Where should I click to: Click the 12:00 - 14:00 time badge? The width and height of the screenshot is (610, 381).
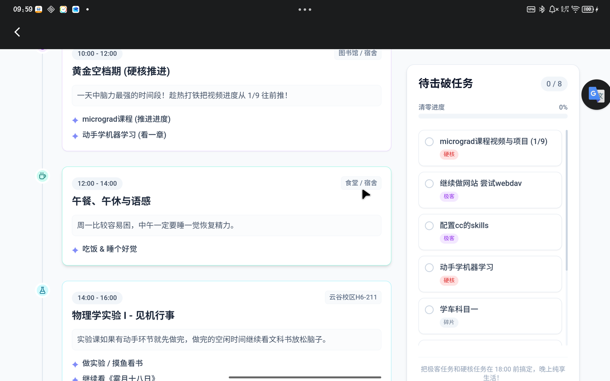coord(97,183)
